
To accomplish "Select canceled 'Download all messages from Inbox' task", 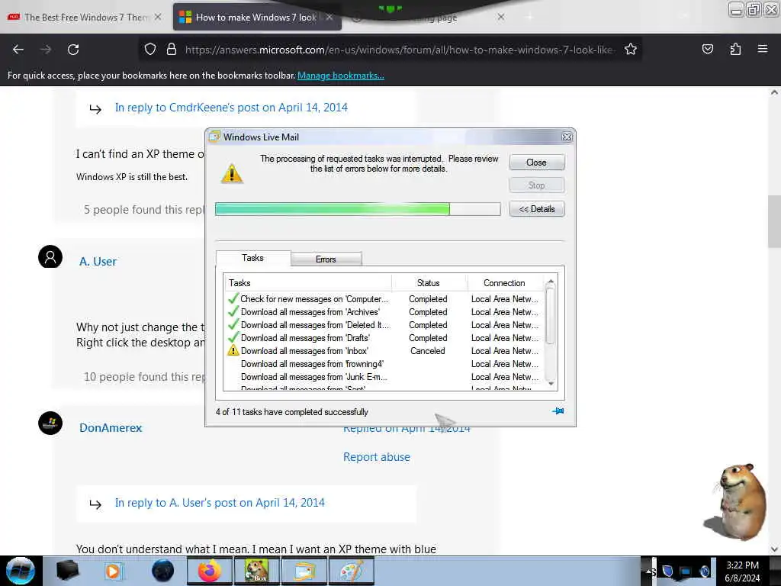I will [x=383, y=351].
